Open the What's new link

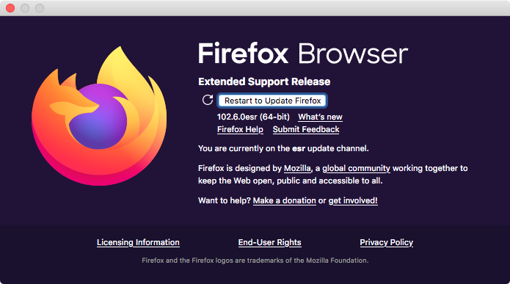click(320, 117)
